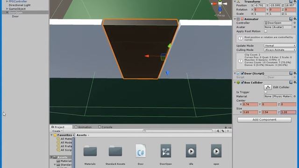The width and height of the screenshot is (299, 168).
Task: Click Position X value field
Action: [260, 6]
